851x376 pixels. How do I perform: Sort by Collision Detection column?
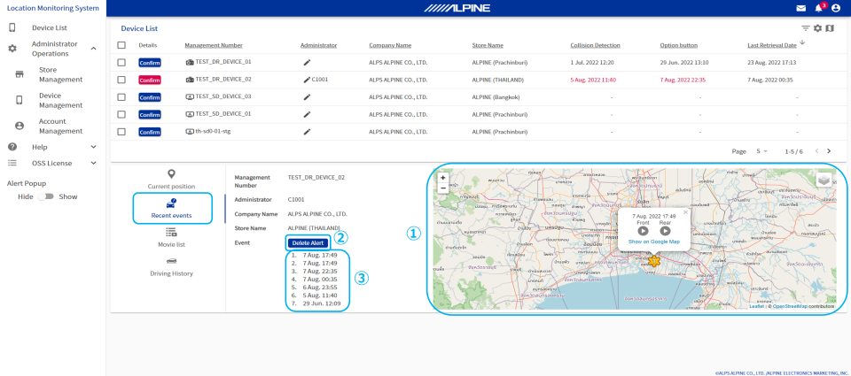point(595,45)
